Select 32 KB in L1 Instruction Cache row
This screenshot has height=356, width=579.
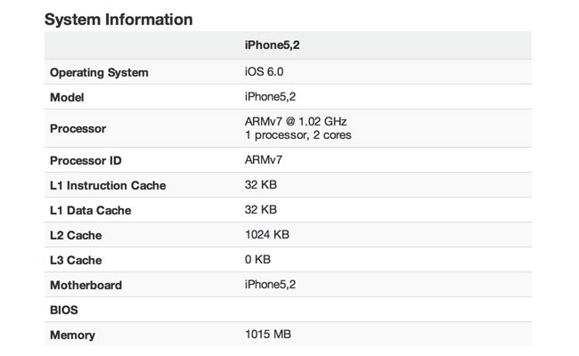(261, 185)
